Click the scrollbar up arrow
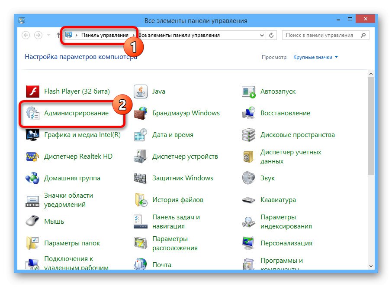The width and height of the screenshot is (392, 287). pos(371,74)
